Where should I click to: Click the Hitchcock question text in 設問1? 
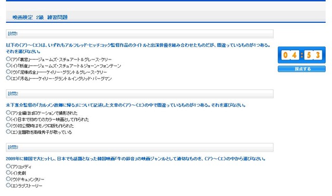tap(139, 48)
